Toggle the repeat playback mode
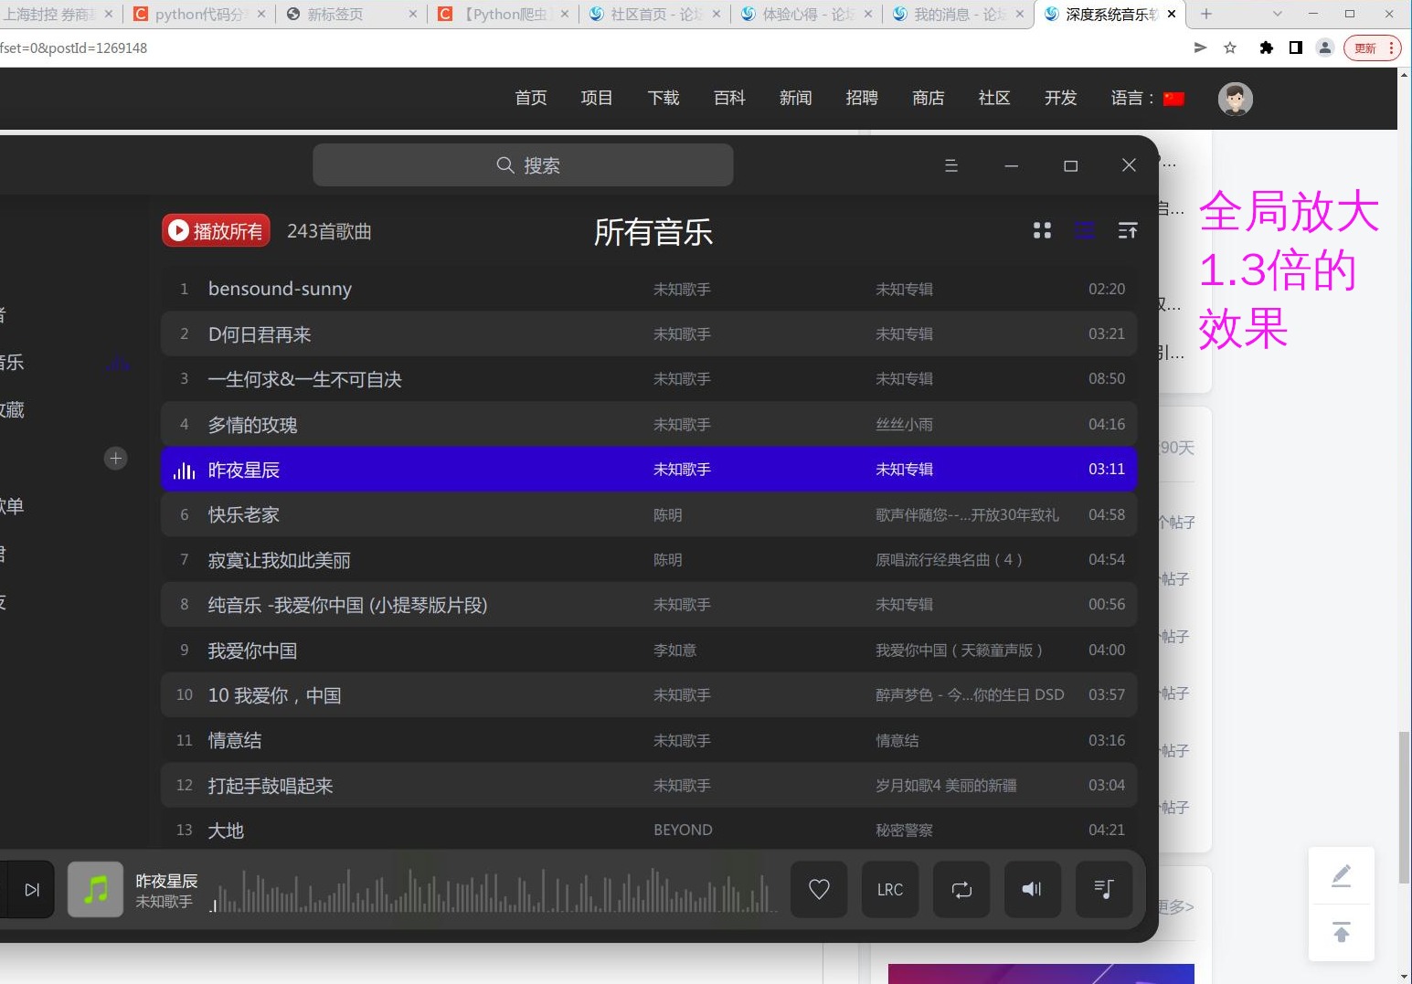Viewport: 1412px width, 984px height. click(x=961, y=889)
